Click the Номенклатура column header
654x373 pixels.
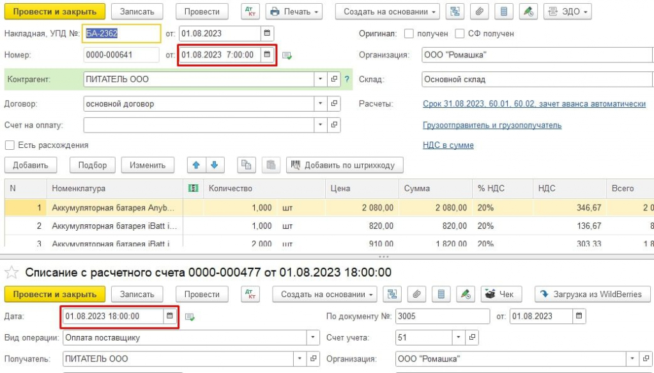pyautogui.click(x=115, y=189)
